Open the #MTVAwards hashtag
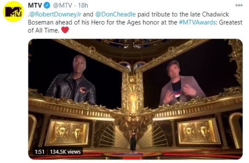The width and height of the screenshot is (249, 163). (197, 22)
